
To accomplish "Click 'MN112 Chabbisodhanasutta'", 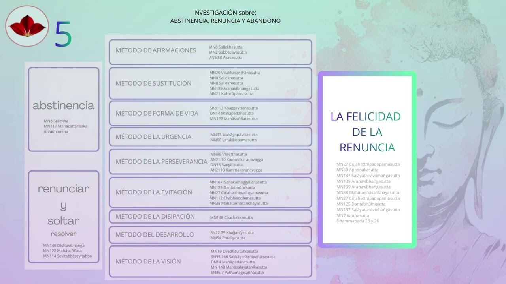I will point(235,198).
